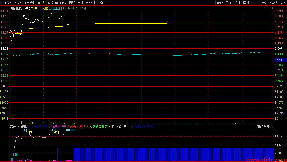
Task: Click the 创业板指 index label
Action: pyautogui.click(x=56, y=8)
